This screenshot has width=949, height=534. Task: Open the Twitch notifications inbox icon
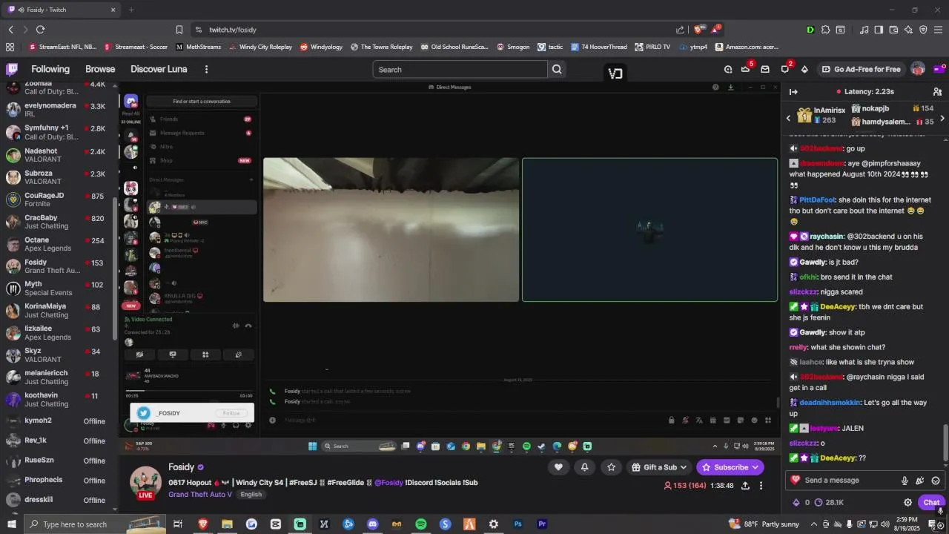765,69
